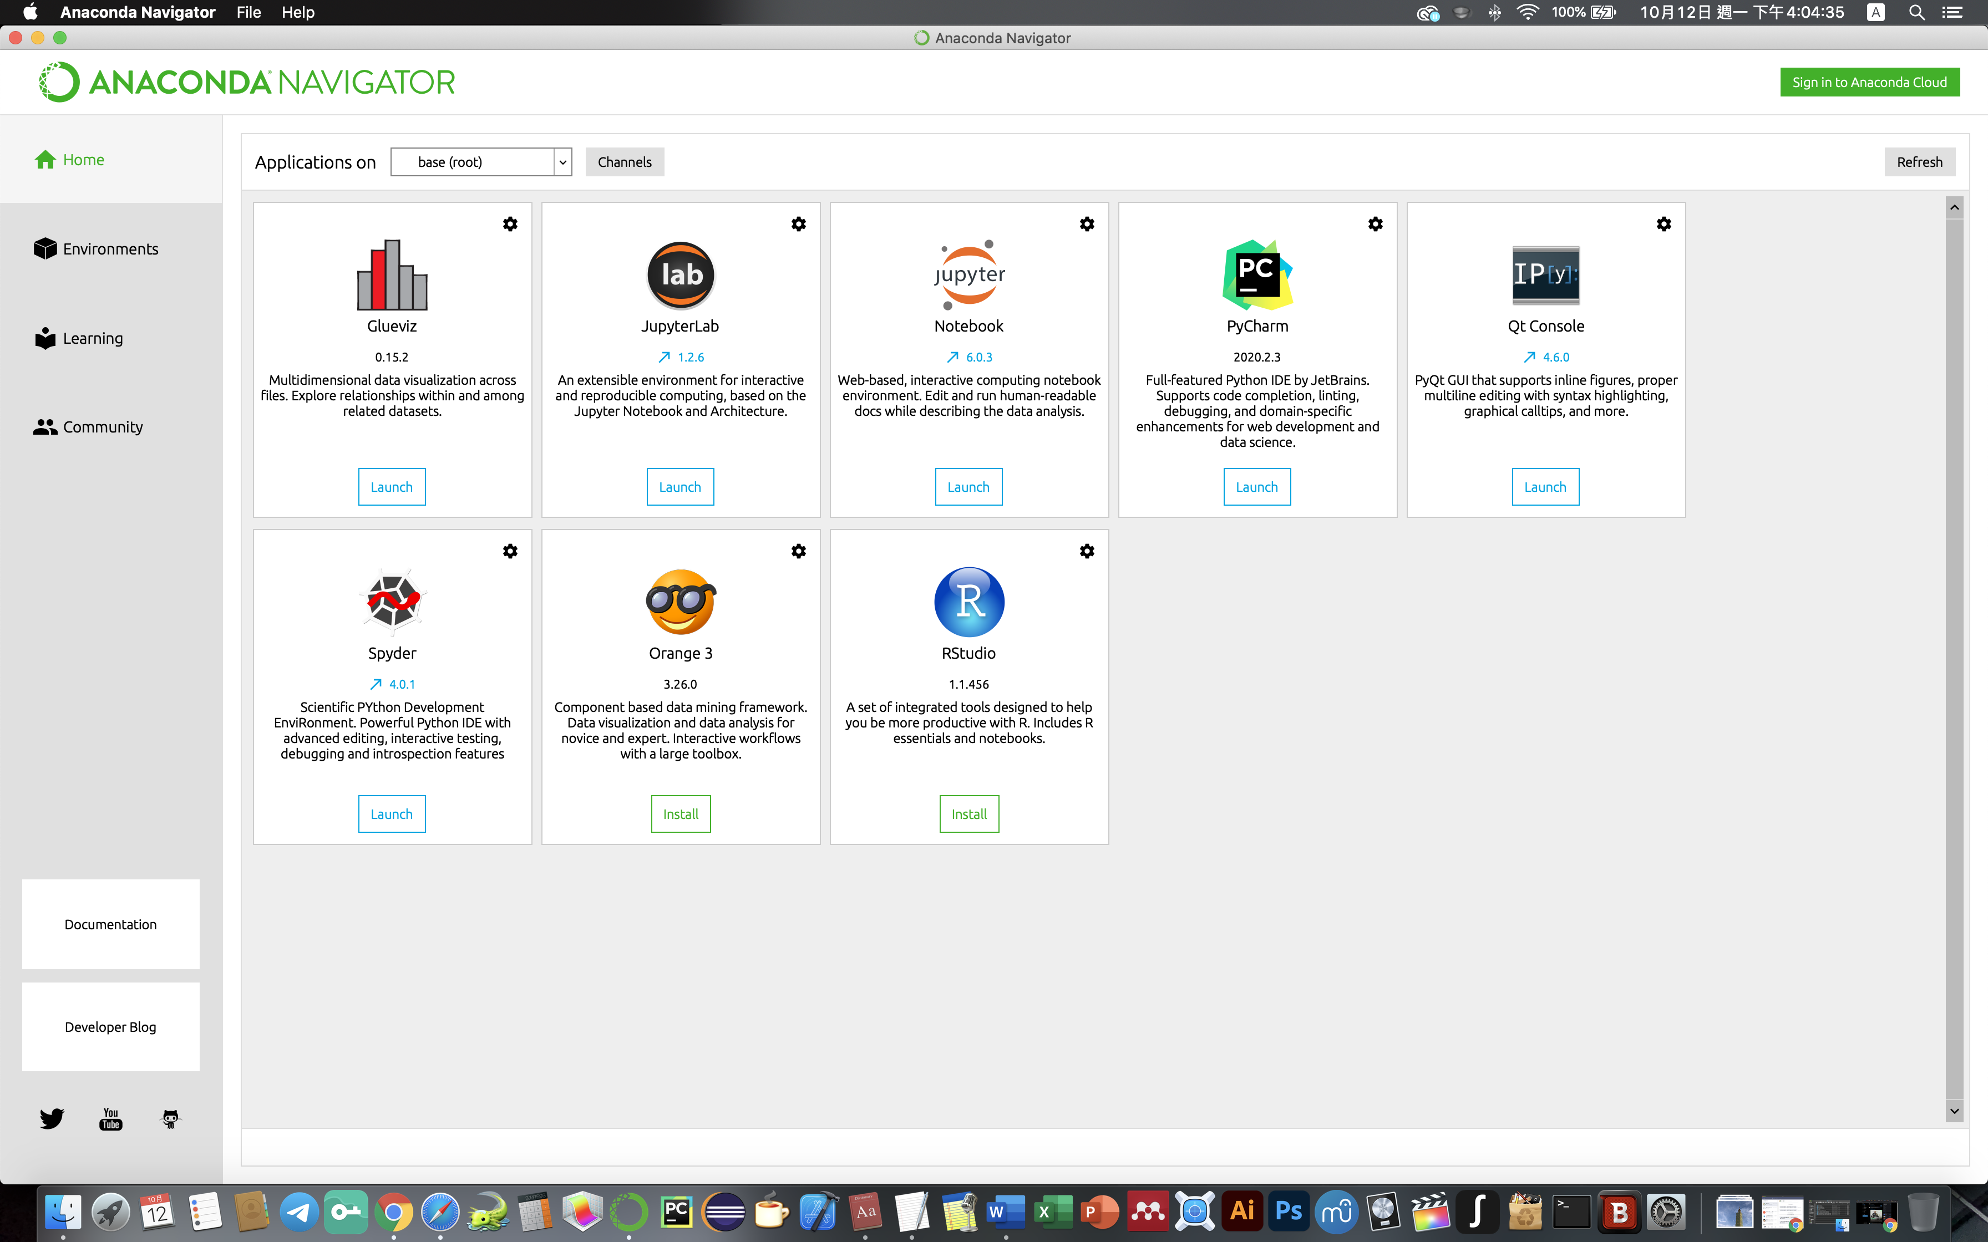This screenshot has height=1242, width=1988.
Task: Open the JupyterLab 1.2.6 update link
Action: 680,357
